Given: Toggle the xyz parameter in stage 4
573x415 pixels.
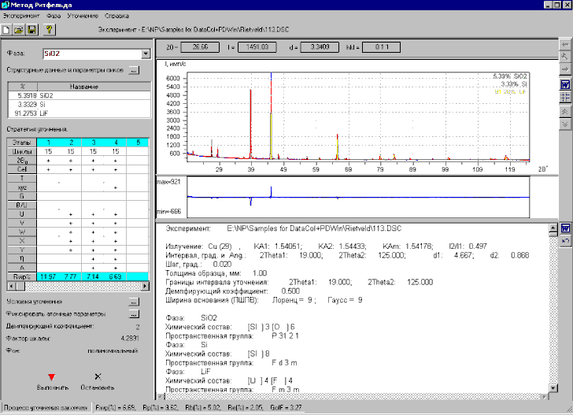Looking at the screenshot, I should click(x=115, y=187).
